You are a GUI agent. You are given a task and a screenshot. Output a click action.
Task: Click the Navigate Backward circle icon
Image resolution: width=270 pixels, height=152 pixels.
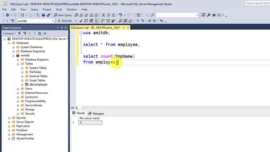[7, 15]
